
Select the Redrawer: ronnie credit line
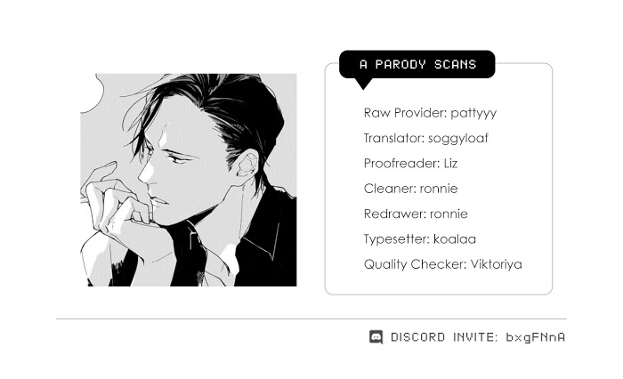pos(416,214)
